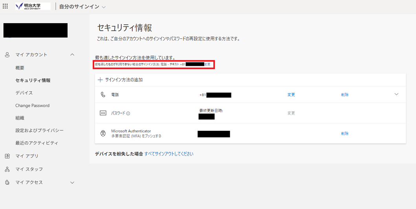Collapse the マイ アカウント section
The width and height of the screenshot is (416, 209).
point(72,55)
